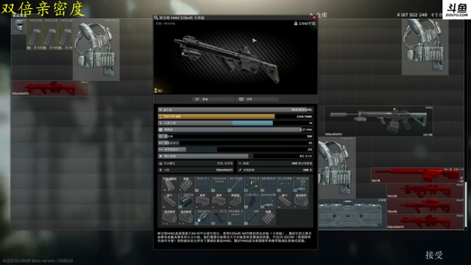Select the 4.1 inch M-LOK rail slot
Viewport: 471px width, 265px height.
252,201
